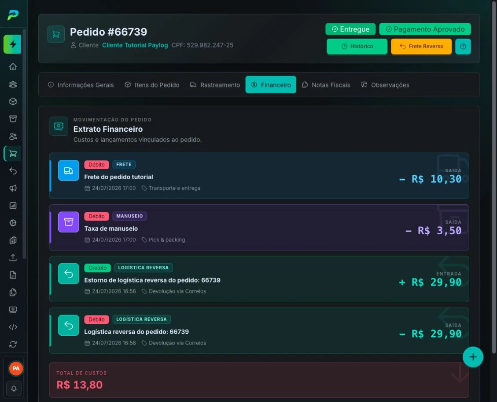Image resolution: width=497 pixels, height=402 pixels.
Task: Click 'Pedido #66739' heading
Action: [108, 32]
